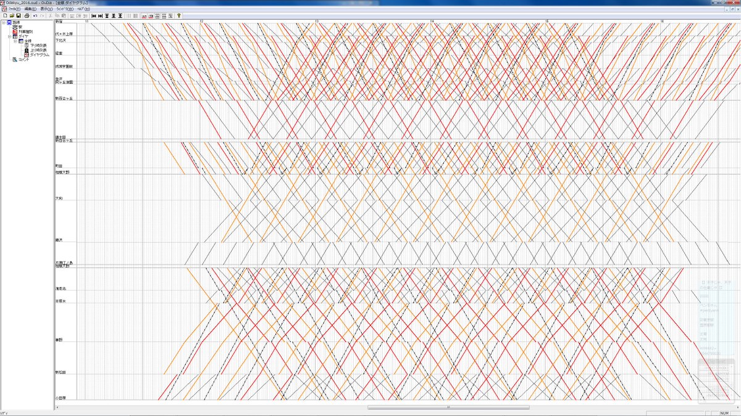Collapse the 路線 root tree node
The height and width of the screenshot is (416, 741).
(x=3, y=23)
